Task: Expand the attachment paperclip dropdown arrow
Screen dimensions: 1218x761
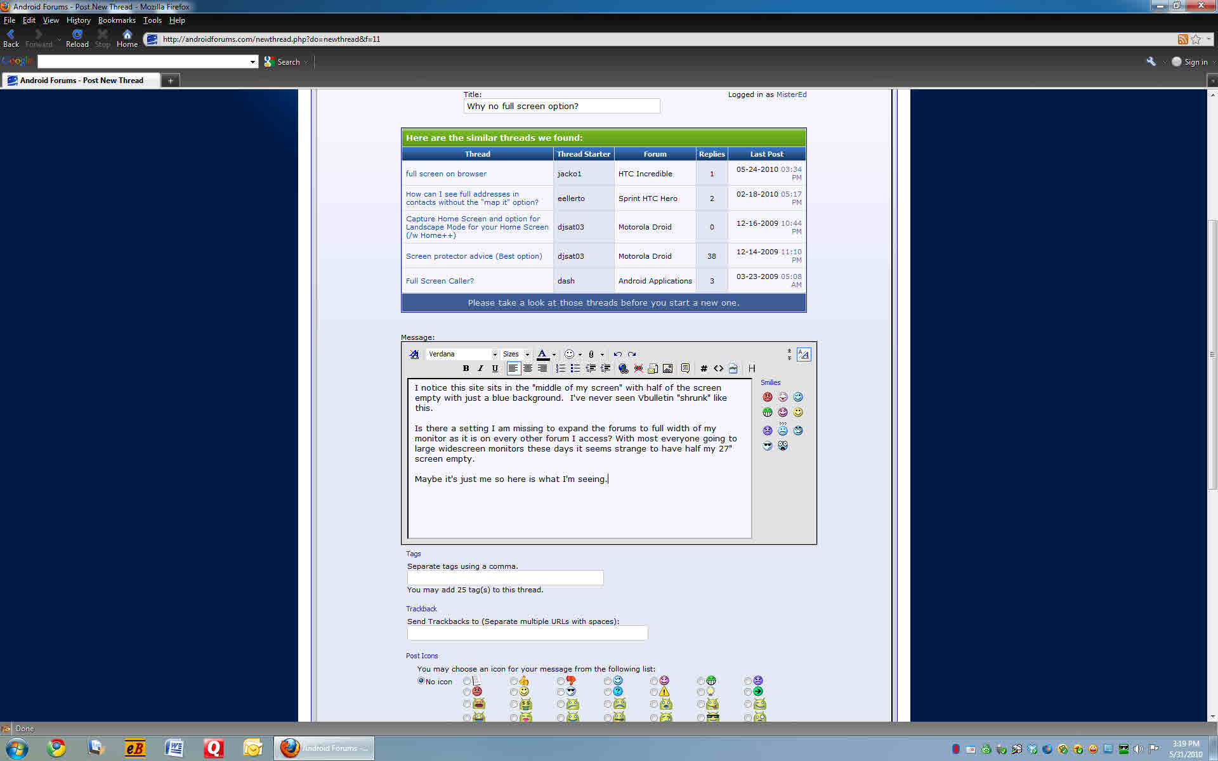Action: (602, 355)
